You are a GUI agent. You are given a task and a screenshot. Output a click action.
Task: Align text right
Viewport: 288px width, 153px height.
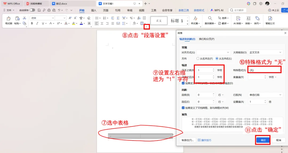tap(107, 23)
